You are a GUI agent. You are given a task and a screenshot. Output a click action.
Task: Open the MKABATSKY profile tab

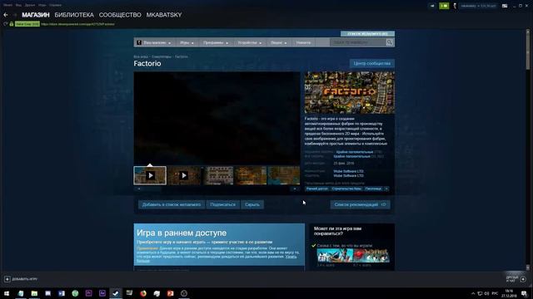(164, 15)
